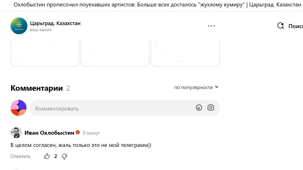Image resolution: width=303 pixels, height=170 pixels.
Task: Open the first recommendation card above the comments
Action: tap(45, 53)
